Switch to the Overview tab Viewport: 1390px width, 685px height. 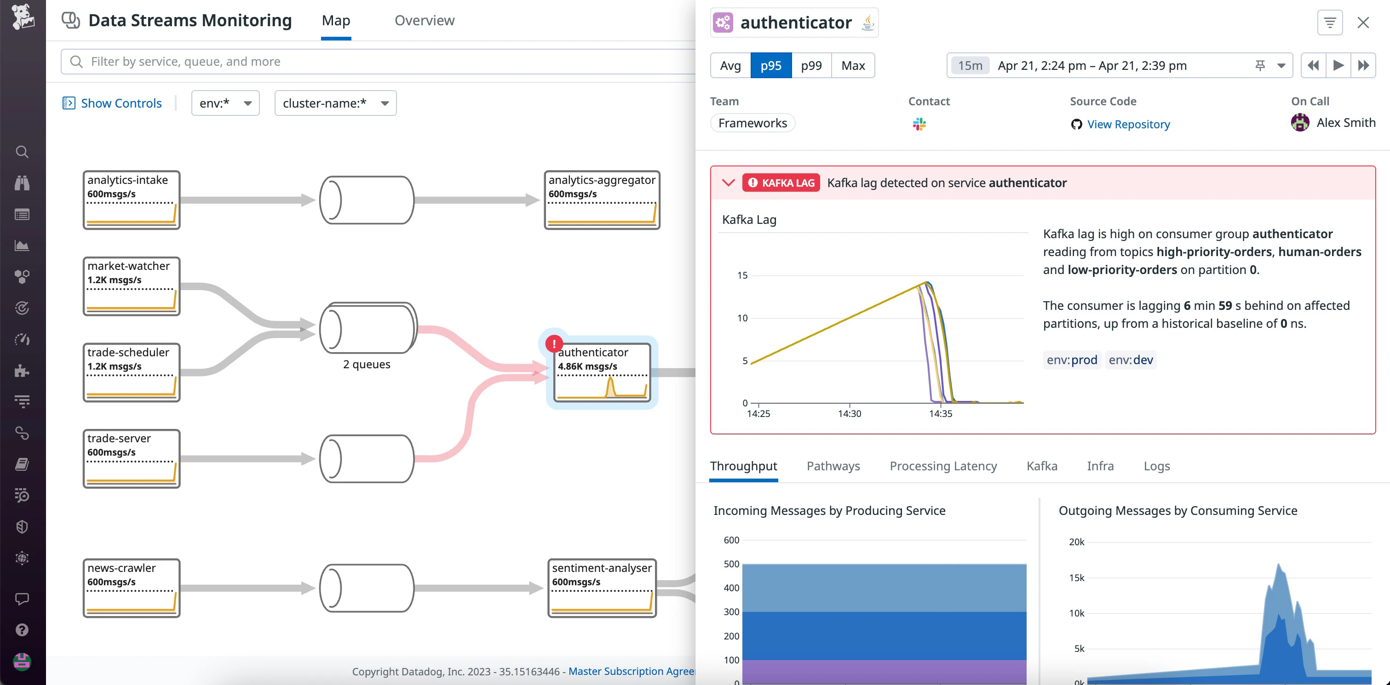click(x=425, y=21)
